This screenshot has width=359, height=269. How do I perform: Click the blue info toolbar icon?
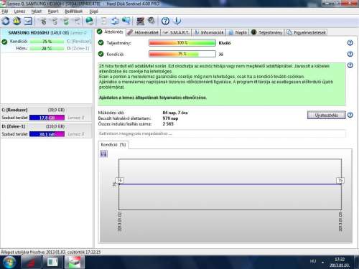tap(177, 21)
